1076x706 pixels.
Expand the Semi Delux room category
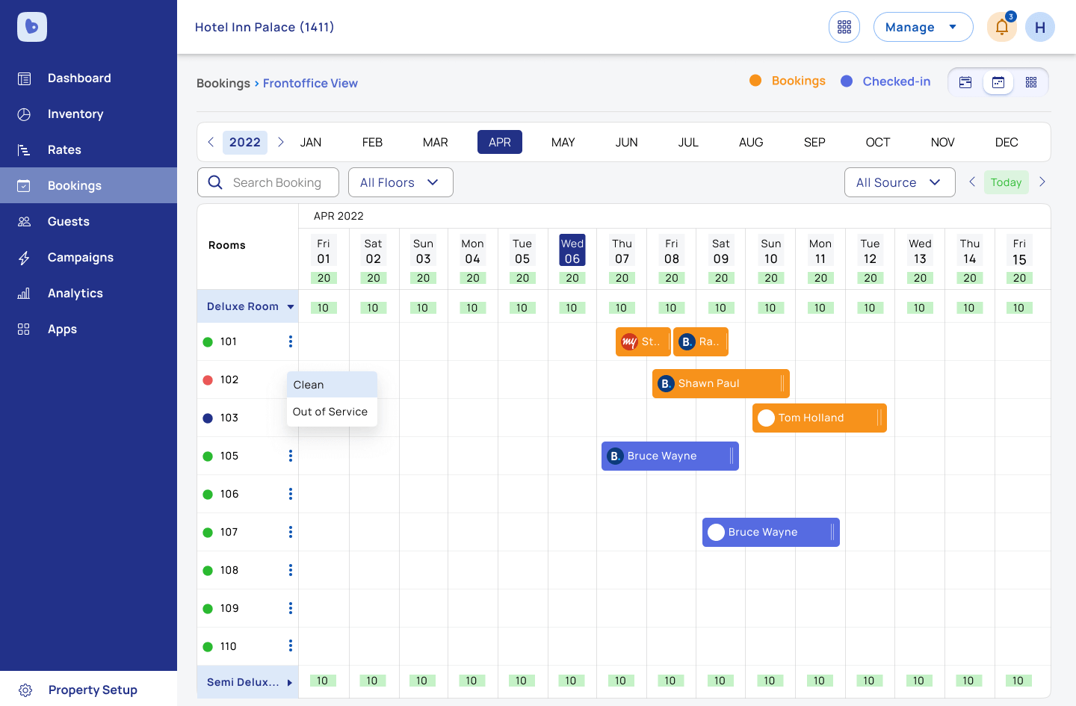[290, 683]
